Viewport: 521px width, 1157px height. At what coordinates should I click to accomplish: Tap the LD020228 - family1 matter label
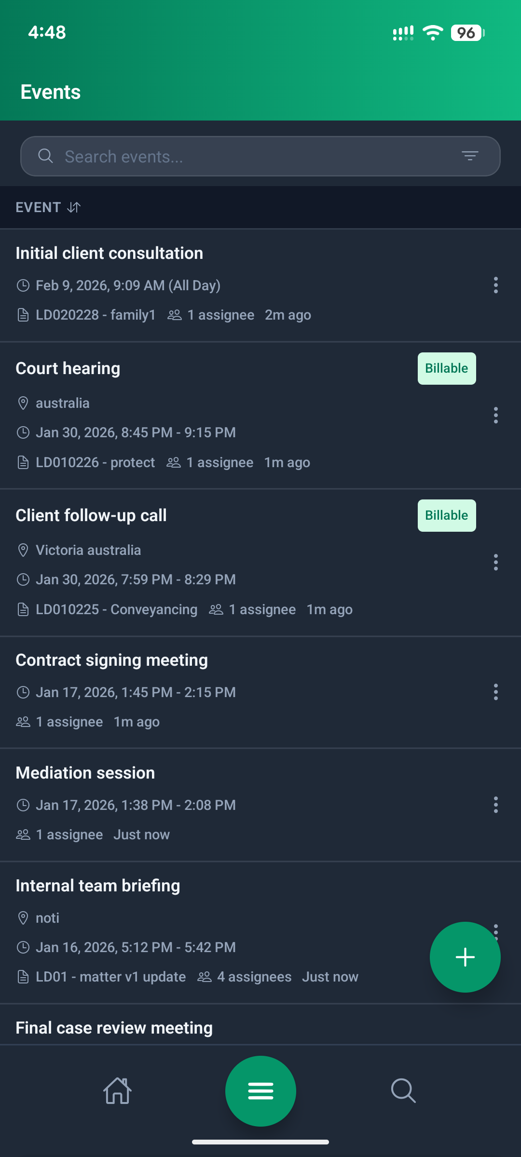click(x=95, y=315)
